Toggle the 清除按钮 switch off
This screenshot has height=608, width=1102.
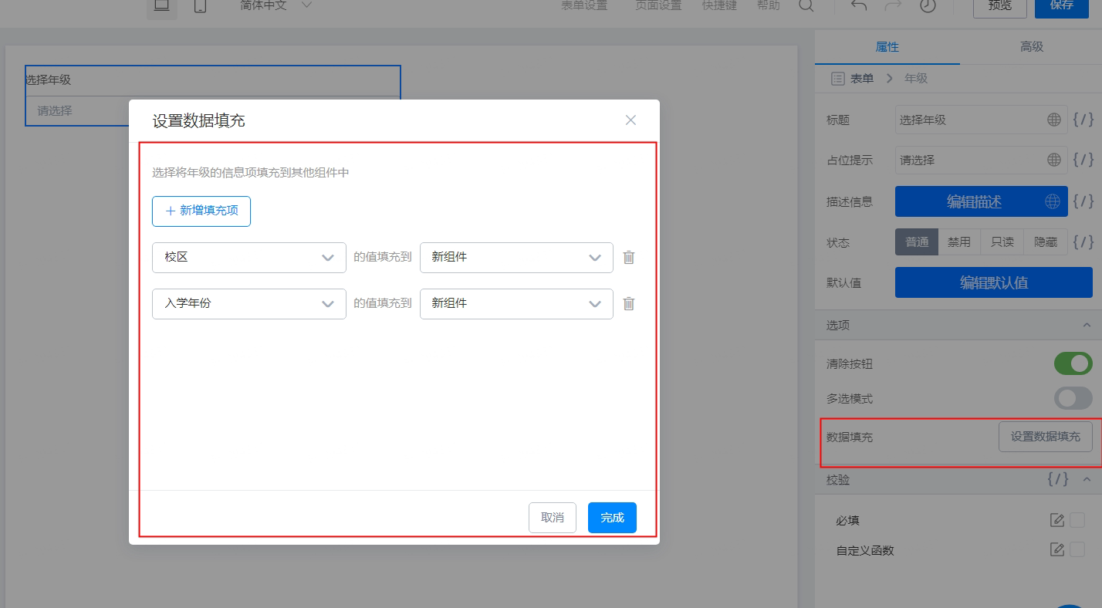point(1073,363)
